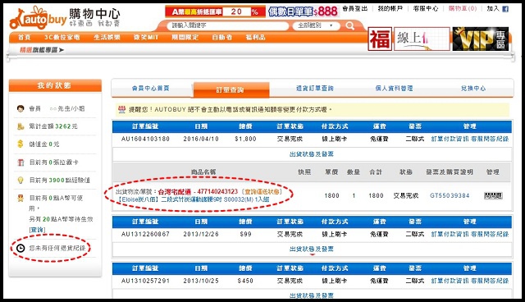The height and width of the screenshot is (302, 525).
Task: Click the gift card icon in sidebar
Action: (x=21, y=162)
